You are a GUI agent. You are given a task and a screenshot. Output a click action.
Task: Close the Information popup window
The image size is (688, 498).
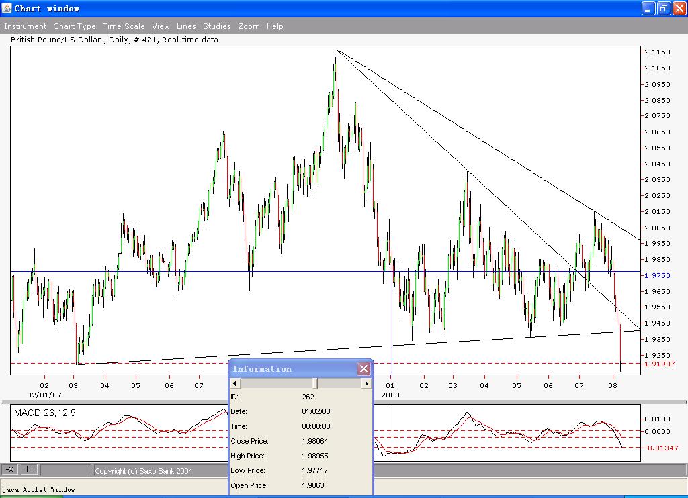[363, 368]
